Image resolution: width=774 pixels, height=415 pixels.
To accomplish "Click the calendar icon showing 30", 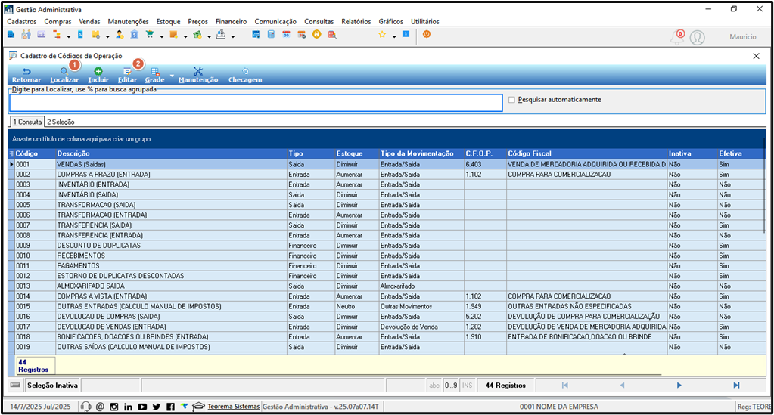I will click(286, 35).
